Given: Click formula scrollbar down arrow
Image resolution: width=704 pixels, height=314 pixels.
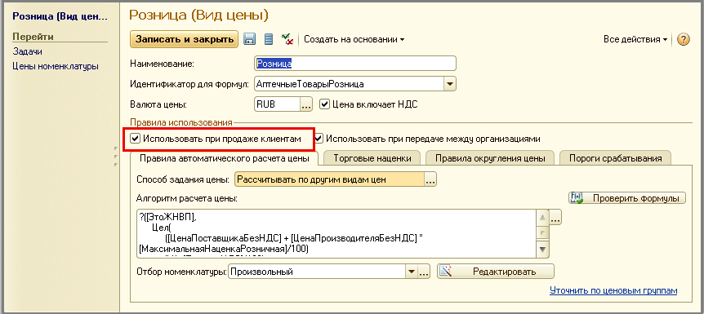Looking at the screenshot, I should (x=543, y=249).
